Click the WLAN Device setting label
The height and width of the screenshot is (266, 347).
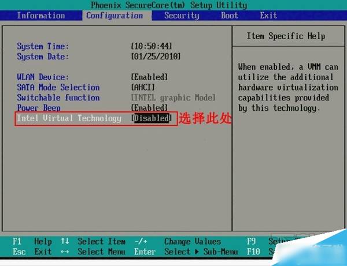click(x=43, y=77)
